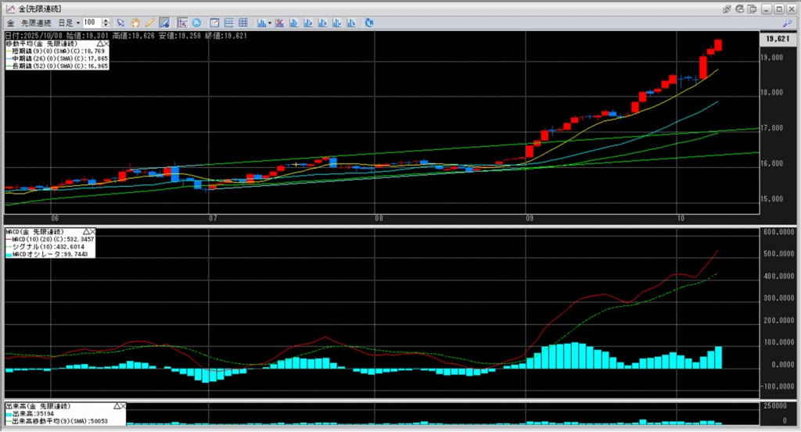Click the blue circular X icon
Screen dimensions: 801x432
pyautogui.click(x=196, y=23)
